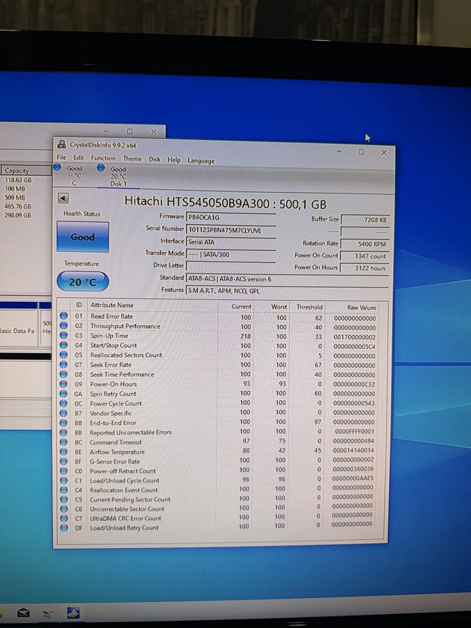Click status icon for Power-On Hours
This screenshot has height=628, width=471.
(64, 384)
